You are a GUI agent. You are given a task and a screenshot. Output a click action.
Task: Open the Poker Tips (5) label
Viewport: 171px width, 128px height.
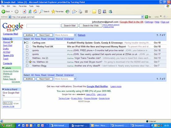[x=9, y=79]
